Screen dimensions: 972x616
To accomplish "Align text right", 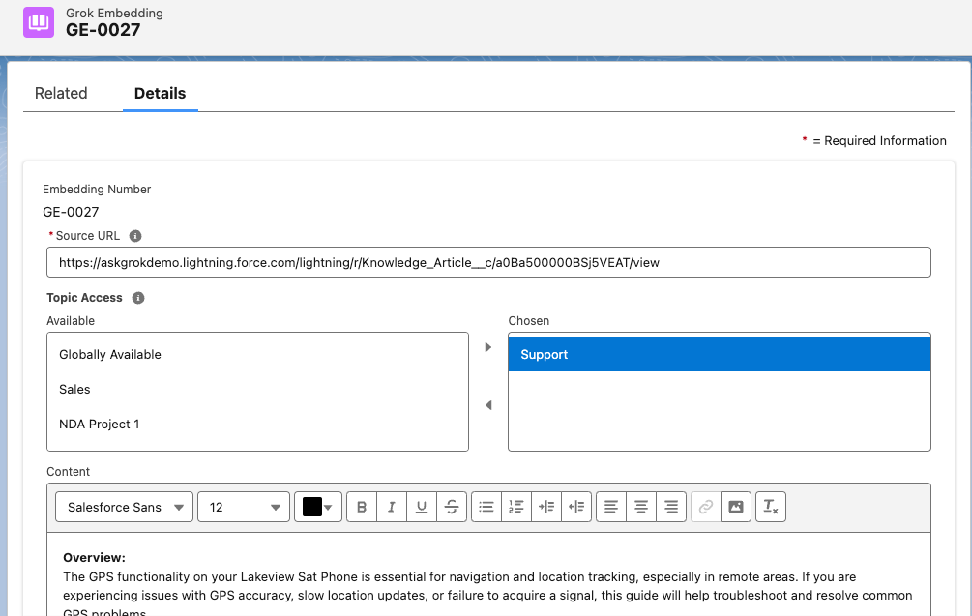I will pyautogui.click(x=671, y=507).
